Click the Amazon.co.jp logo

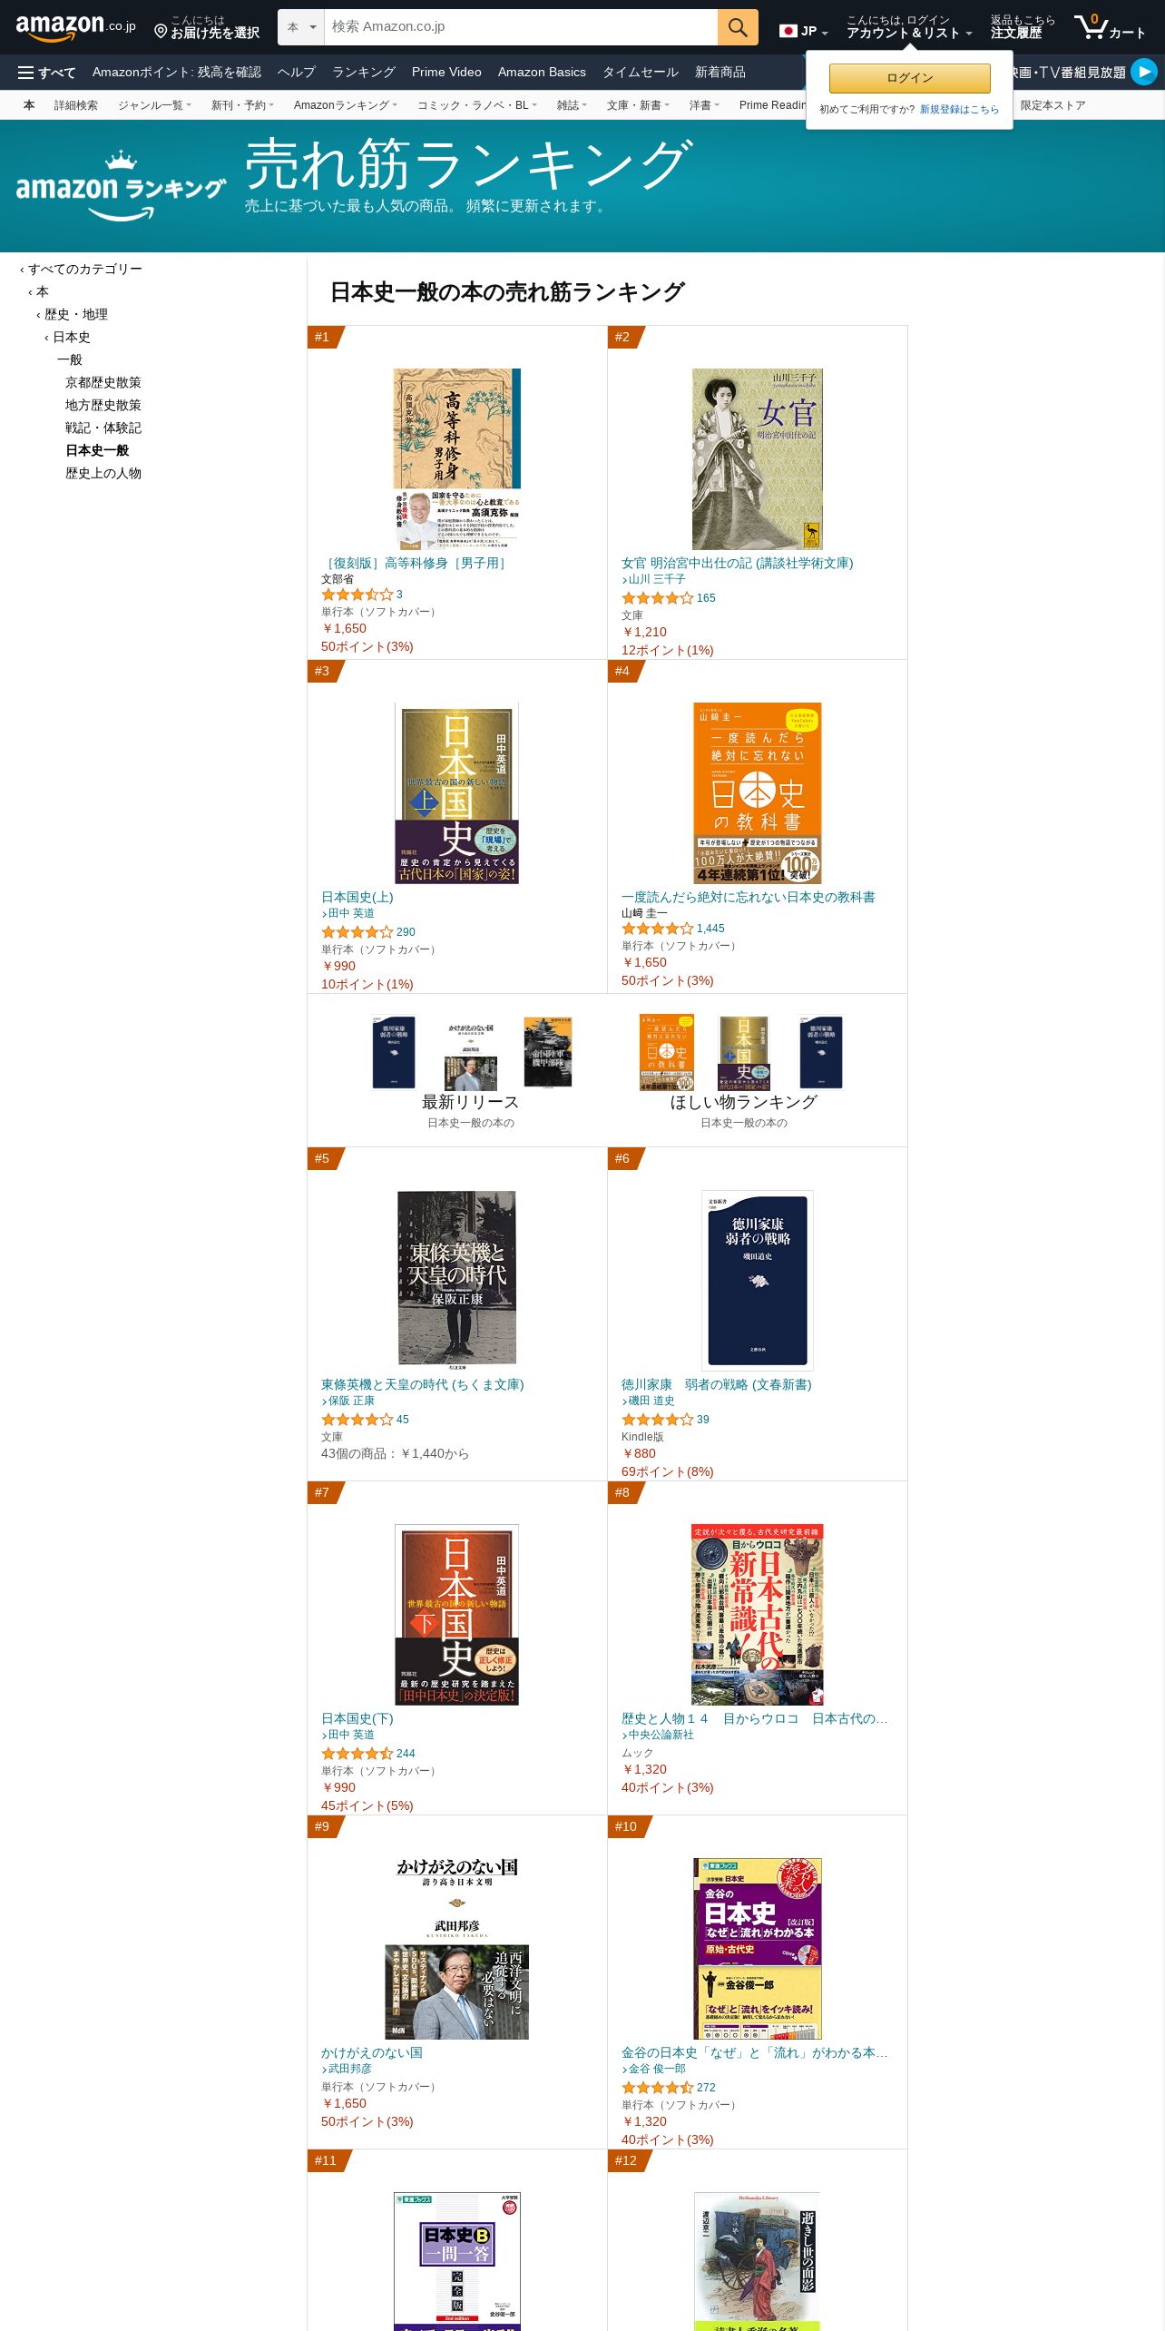75,27
